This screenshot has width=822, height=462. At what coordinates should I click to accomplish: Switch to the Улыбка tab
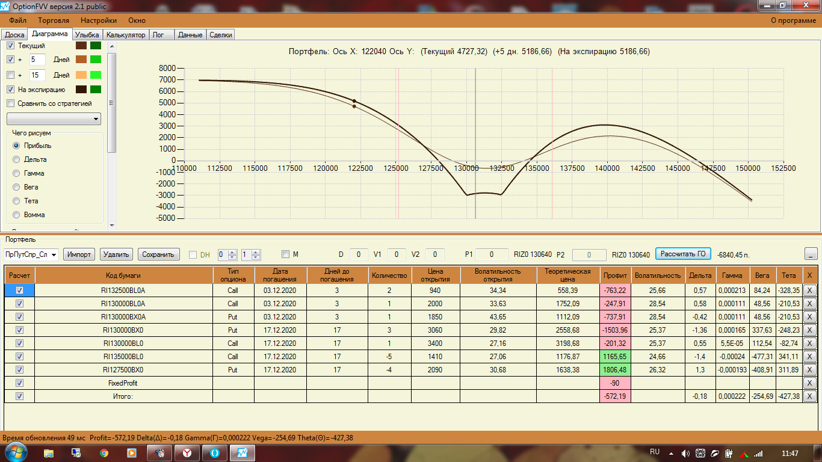pyautogui.click(x=87, y=35)
